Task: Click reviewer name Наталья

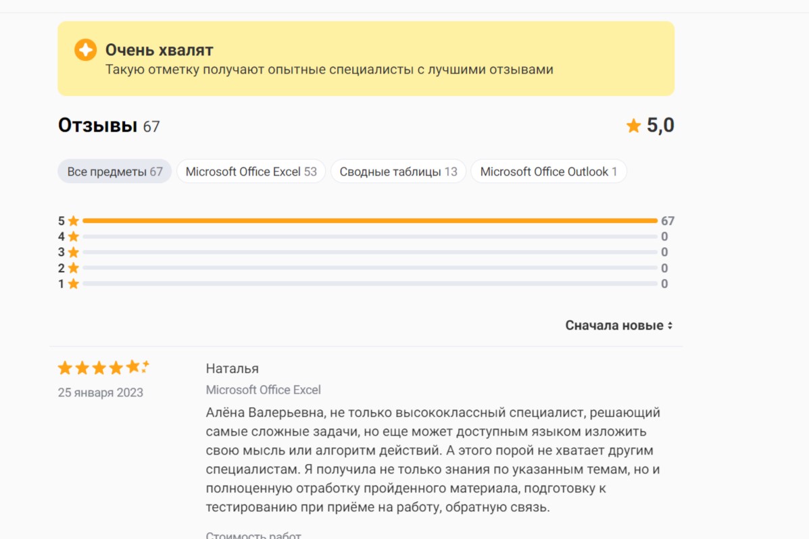Action: [x=232, y=368]
